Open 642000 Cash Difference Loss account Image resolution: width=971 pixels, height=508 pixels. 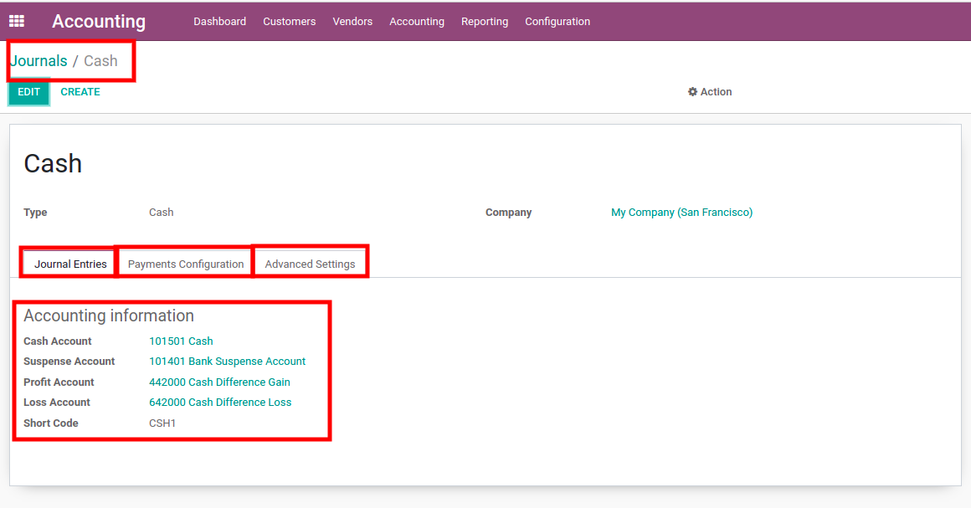(220, 403)
